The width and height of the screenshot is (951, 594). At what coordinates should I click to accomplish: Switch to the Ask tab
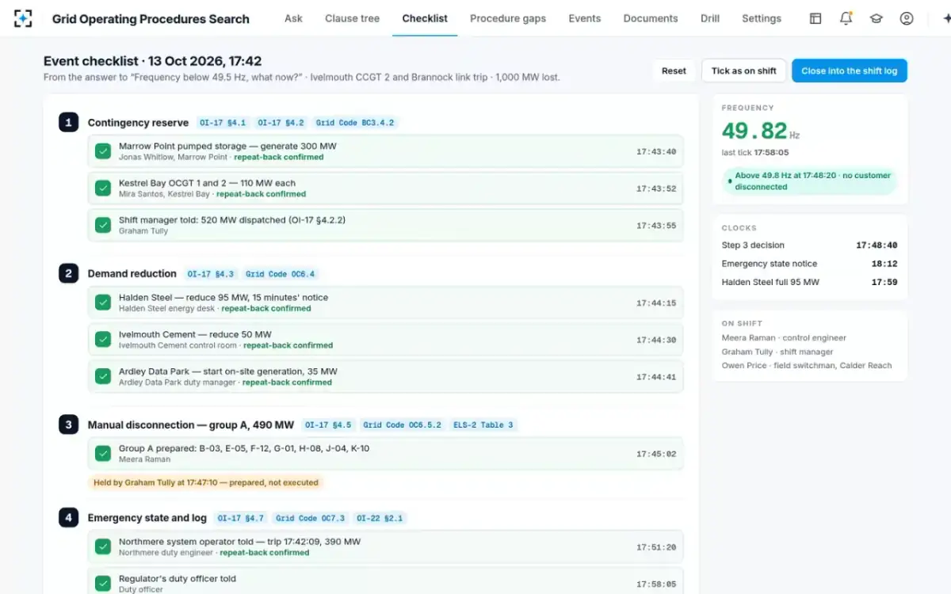tap(293, 18)
